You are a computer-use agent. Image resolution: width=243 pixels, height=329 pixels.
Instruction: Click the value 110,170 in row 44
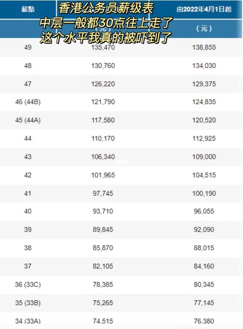point(103,138)
